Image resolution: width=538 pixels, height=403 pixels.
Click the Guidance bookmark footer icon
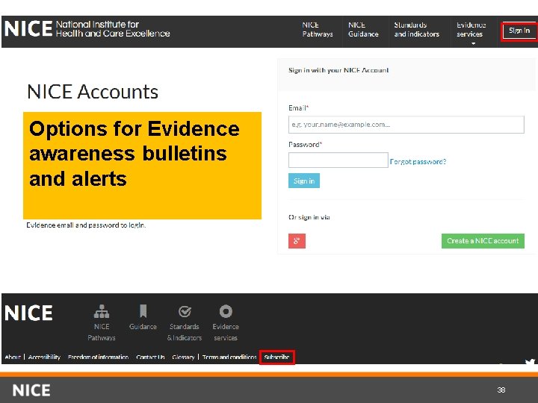[143, 317]
